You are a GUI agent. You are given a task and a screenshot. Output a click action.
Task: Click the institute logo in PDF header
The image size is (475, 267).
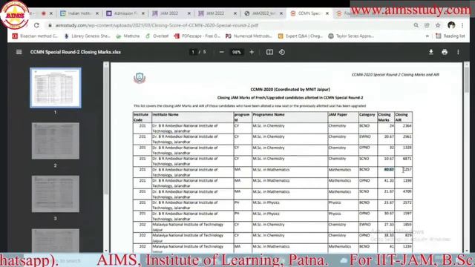point(140,78)
